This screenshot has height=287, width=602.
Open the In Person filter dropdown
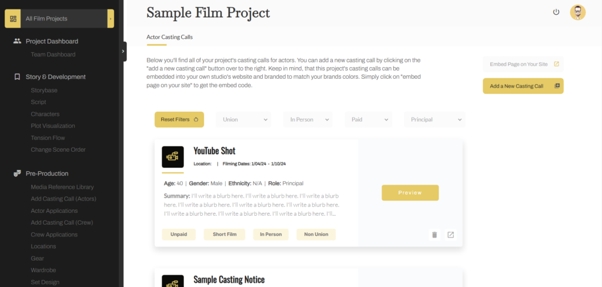click(308, 119)
